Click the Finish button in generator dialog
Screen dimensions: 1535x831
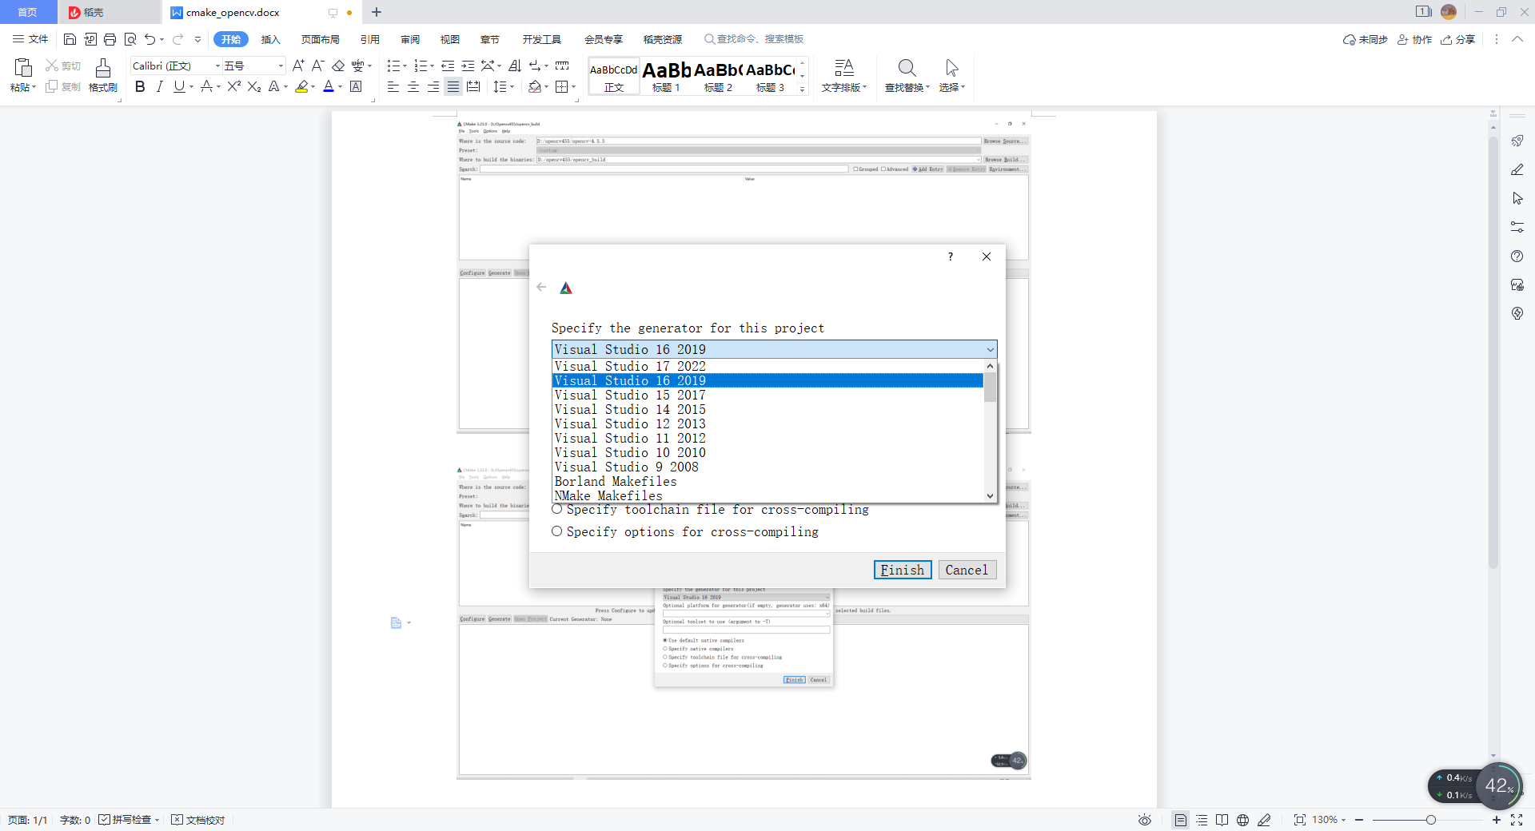point(902,570)
